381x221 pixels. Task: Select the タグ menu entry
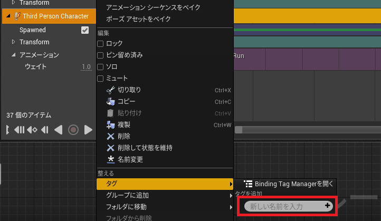click(165, 184)
